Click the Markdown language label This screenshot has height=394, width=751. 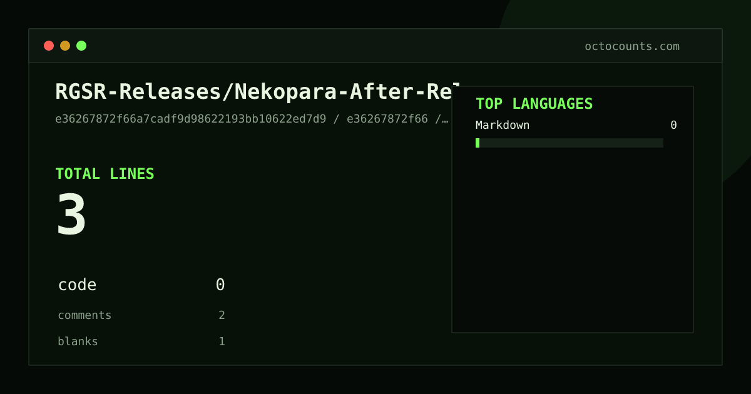point(503,125)
